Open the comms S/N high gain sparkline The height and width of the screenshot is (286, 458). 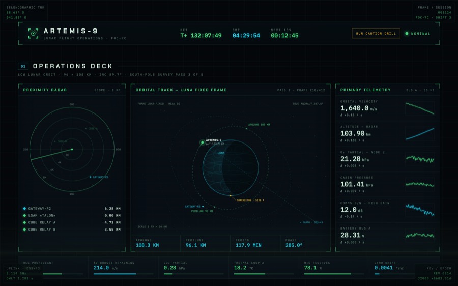click(420, 210)
